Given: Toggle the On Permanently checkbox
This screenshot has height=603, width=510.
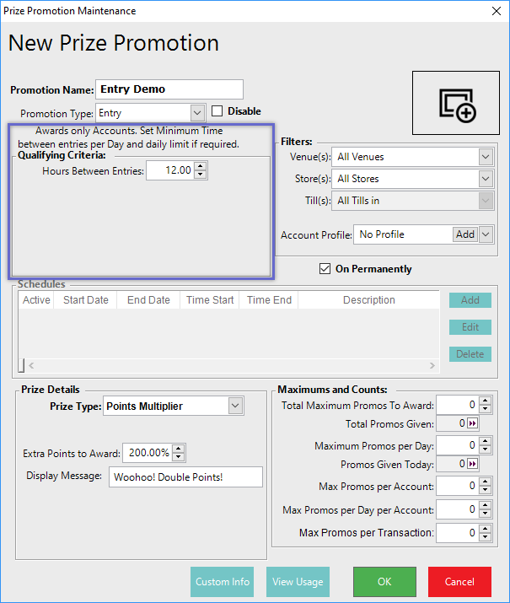Looking at the screenshot, I should tap(325, 269).
